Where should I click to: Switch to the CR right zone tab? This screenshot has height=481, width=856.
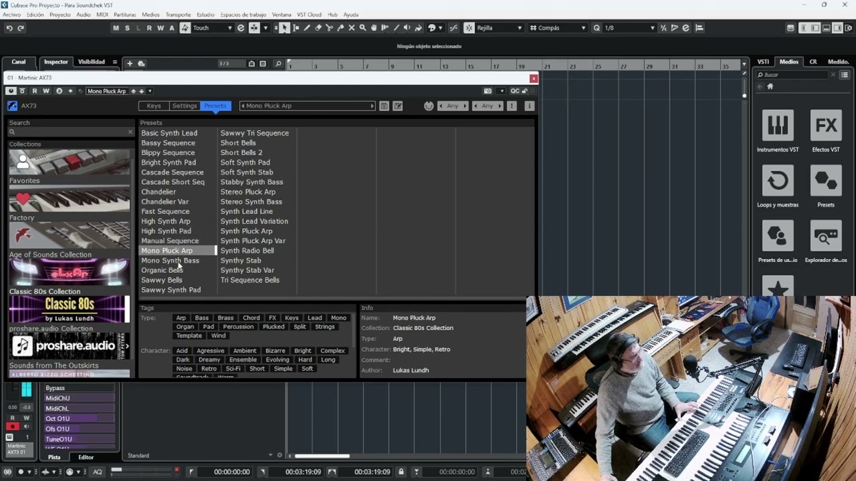[813, 61]
